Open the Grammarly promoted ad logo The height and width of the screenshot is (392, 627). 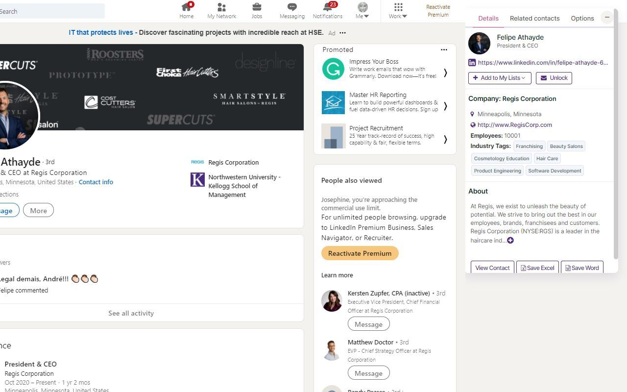(333, 69)
